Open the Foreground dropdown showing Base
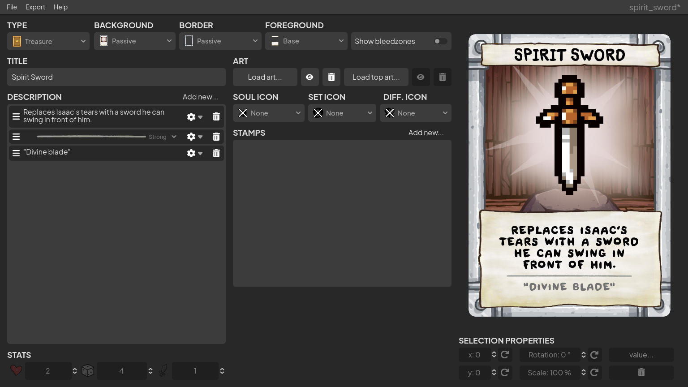Viewport: 688px width, 387px height. [306, 41]
